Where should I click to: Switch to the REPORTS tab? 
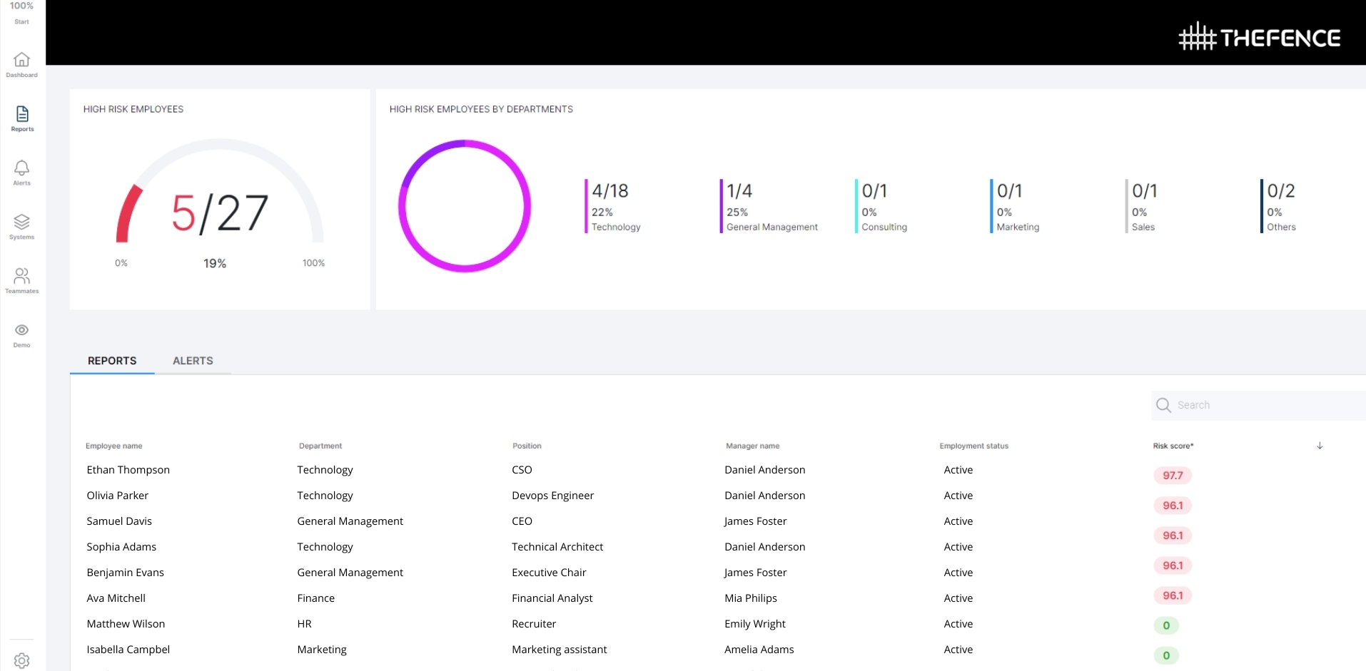point(111,361)
